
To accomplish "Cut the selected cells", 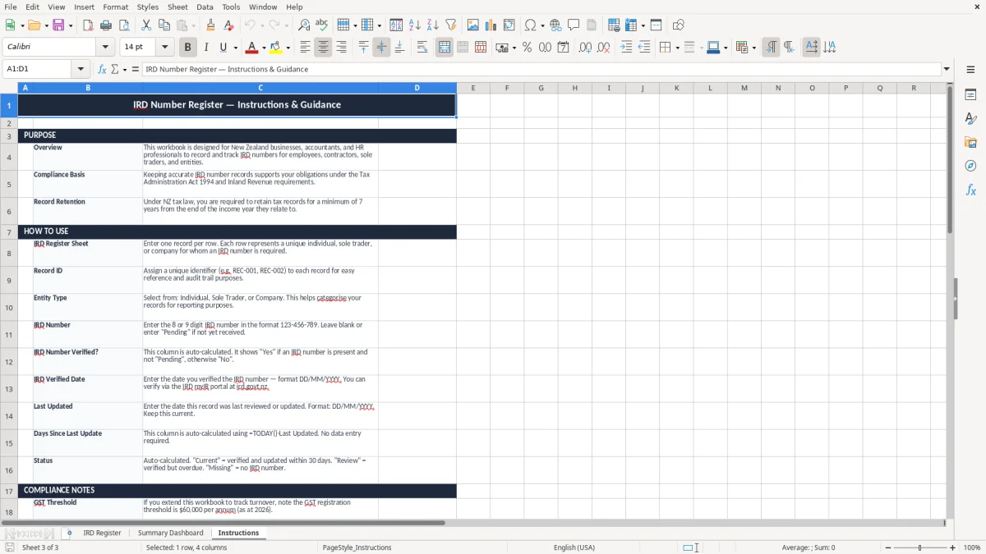I will point(145,25).
